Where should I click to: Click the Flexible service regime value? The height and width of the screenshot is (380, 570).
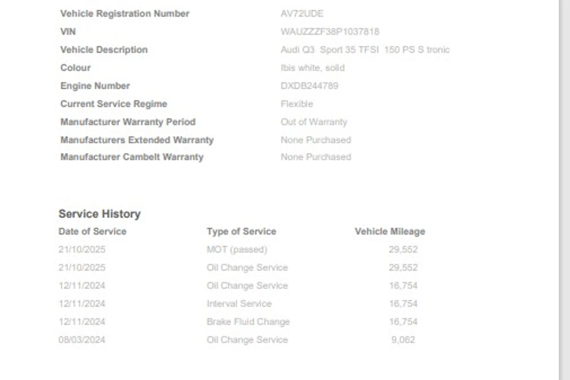click(x=297, y=104)
